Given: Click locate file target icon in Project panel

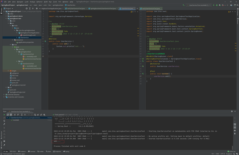Looking at the screenshot, I should (x=26, y=8).
